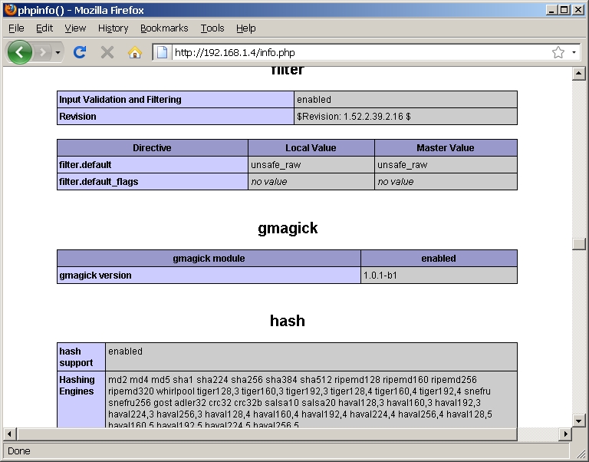Open the Edit menu
The image size is (589, 462).
tap(44, 28)
